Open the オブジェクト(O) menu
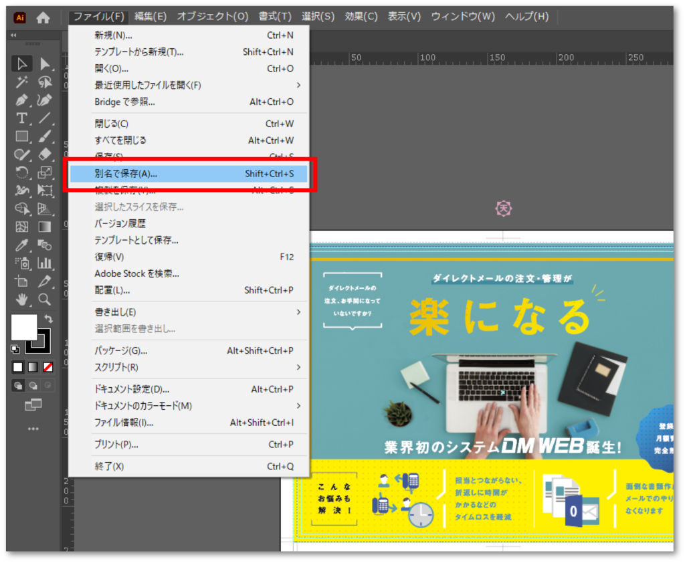Screen dimensions: 685x563 point(212,17)
